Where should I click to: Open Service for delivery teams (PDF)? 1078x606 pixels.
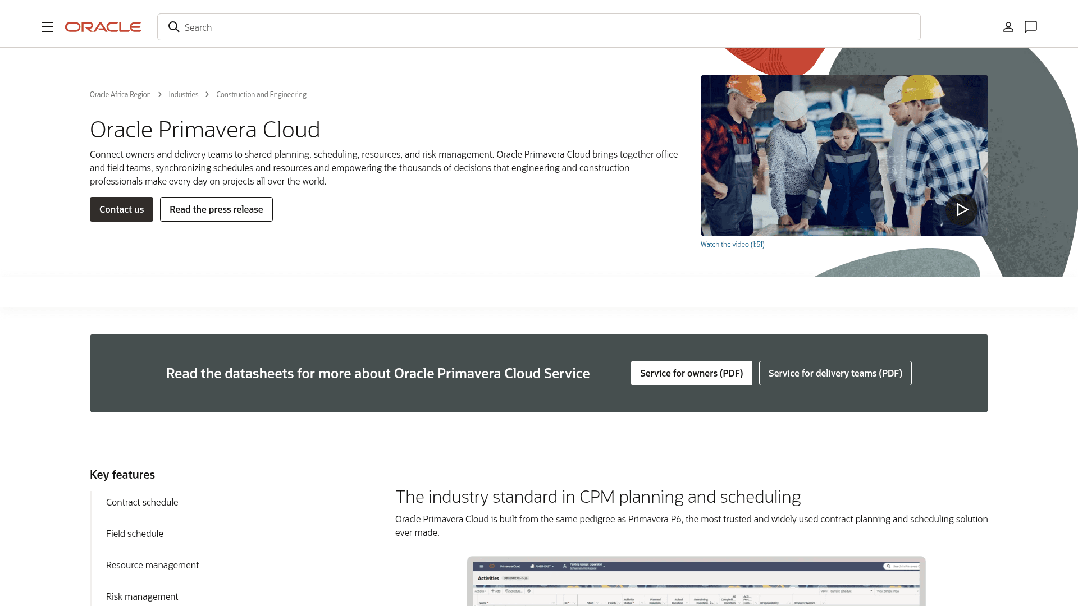click(x=835, y=373)
